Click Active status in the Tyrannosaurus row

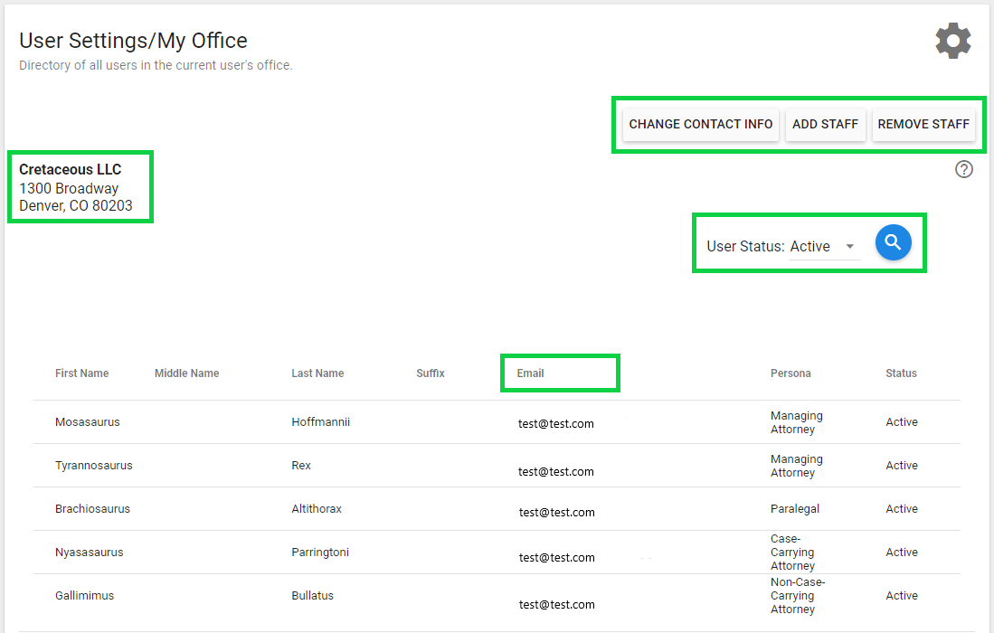(x=902, y=465)
